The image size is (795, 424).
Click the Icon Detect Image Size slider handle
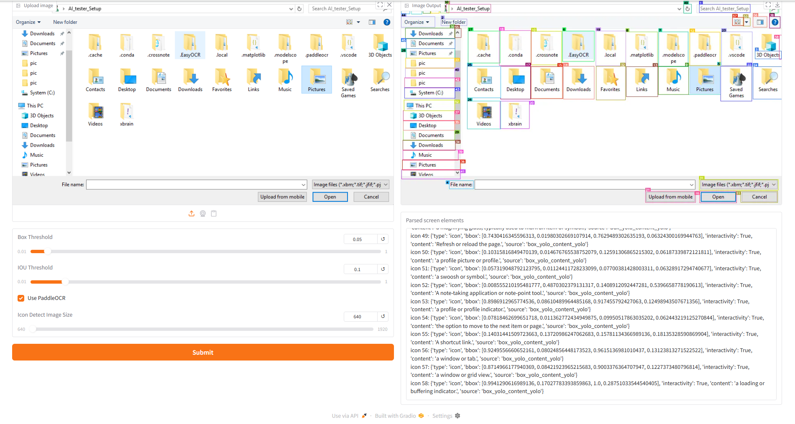[x=33, y=329]
